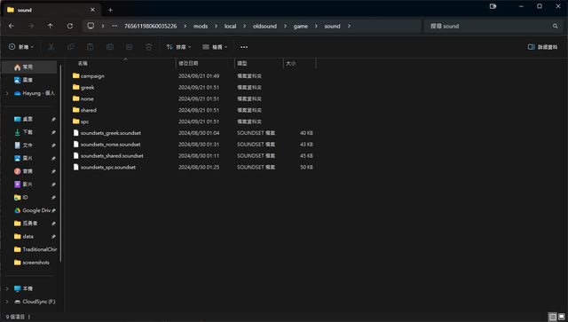
Task: Open the New item button
Action: point(21,47)
